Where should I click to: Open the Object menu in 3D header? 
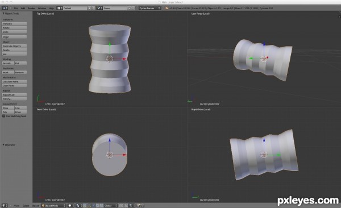point(35,206)
